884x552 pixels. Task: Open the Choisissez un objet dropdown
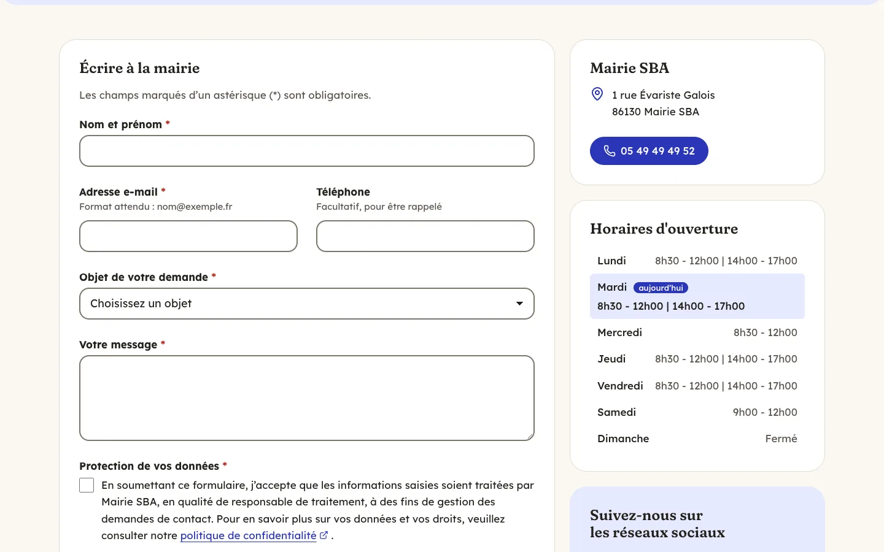[x=307, y=304]
